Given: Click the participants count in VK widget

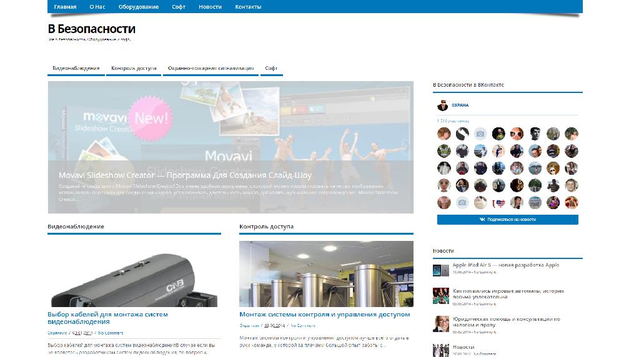Looking at the screenshot, I should tap(453, 120).
